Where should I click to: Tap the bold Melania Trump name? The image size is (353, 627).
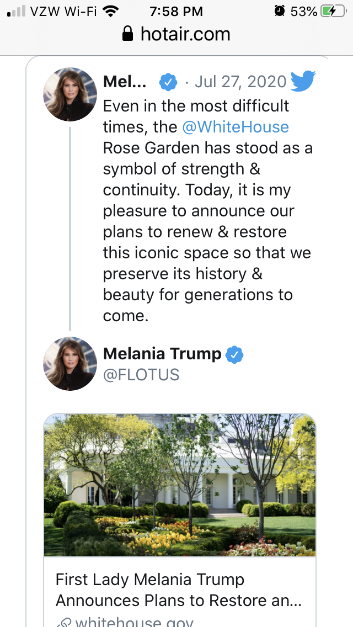162,354
